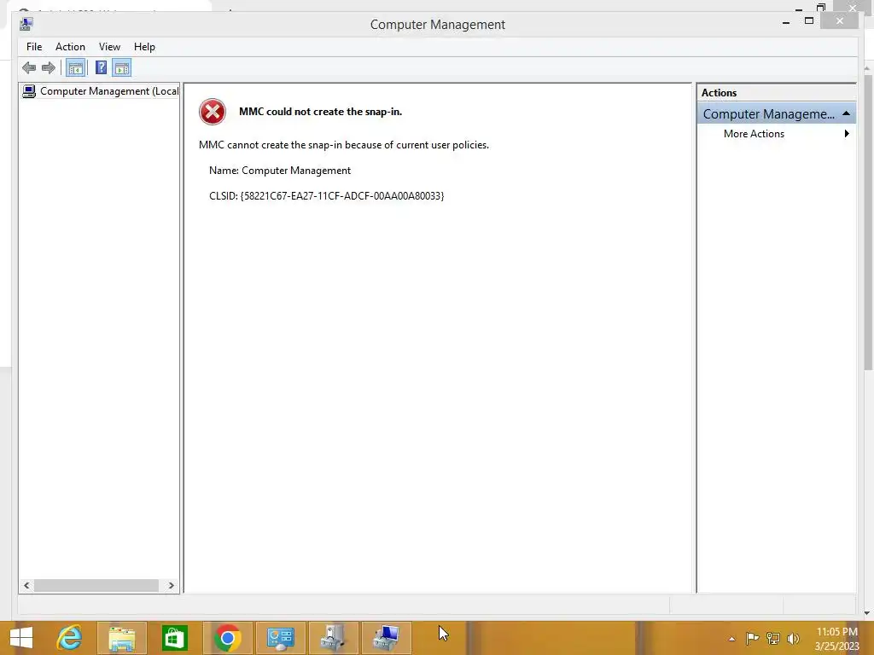
Task: Switch to Computer Management taskbar icon
Action: 387,638
